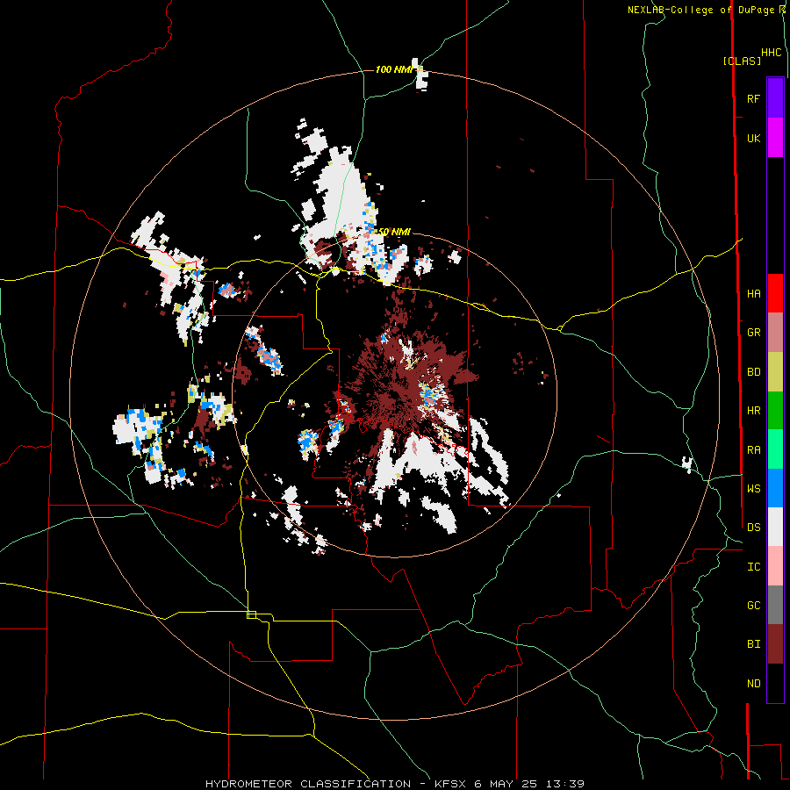The width and height of the screenshot is (790, 790).
Task: Click the BI brown legend swatch
Action: click(x=775, y=644)
